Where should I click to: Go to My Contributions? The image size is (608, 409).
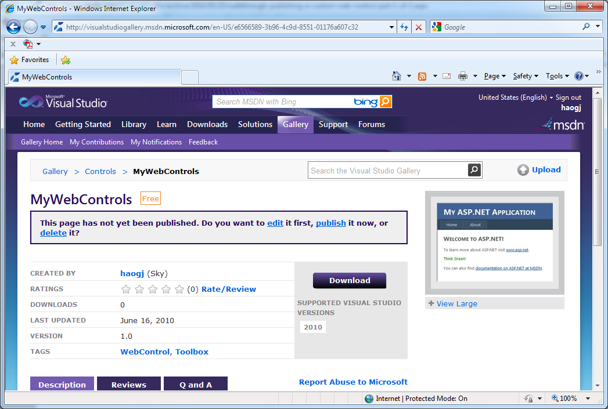tap(96, 142)
